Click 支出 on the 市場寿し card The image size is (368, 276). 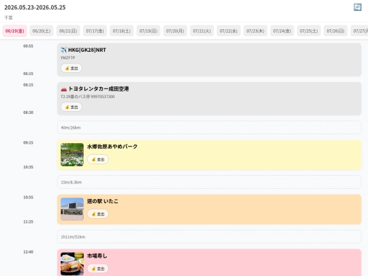(98, 269)
